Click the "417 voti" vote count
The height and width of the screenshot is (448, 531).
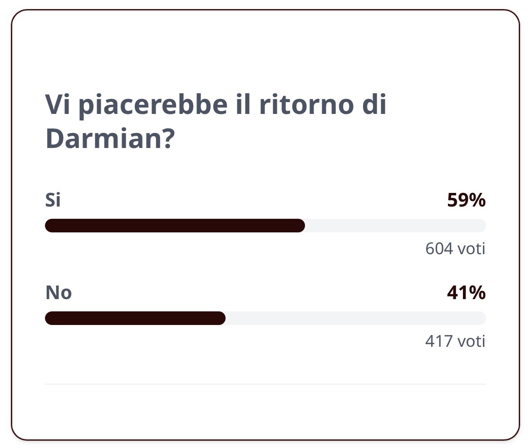coord(455,341)
